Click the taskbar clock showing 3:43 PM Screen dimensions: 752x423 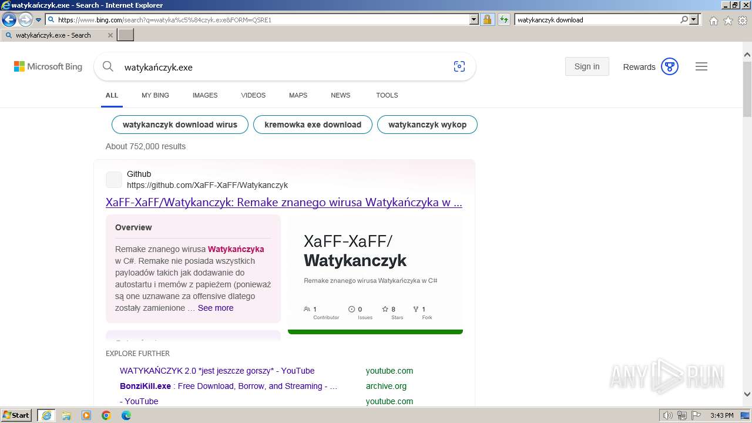721,415
